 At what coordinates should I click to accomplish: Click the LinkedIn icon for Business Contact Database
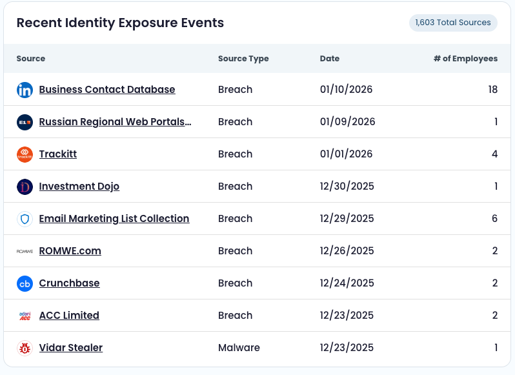[25, 90]
